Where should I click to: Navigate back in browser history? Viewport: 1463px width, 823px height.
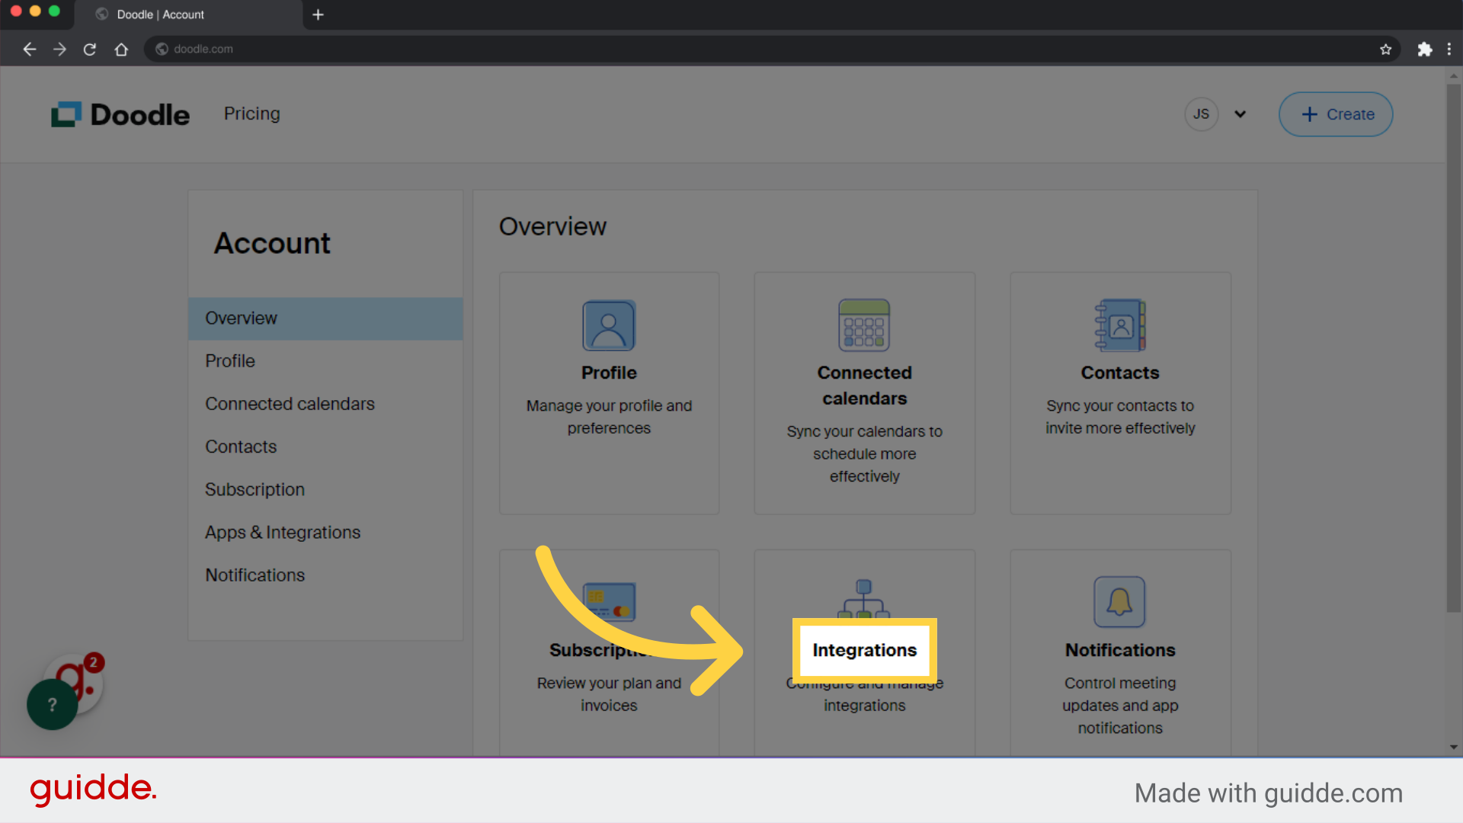point(29,49)
